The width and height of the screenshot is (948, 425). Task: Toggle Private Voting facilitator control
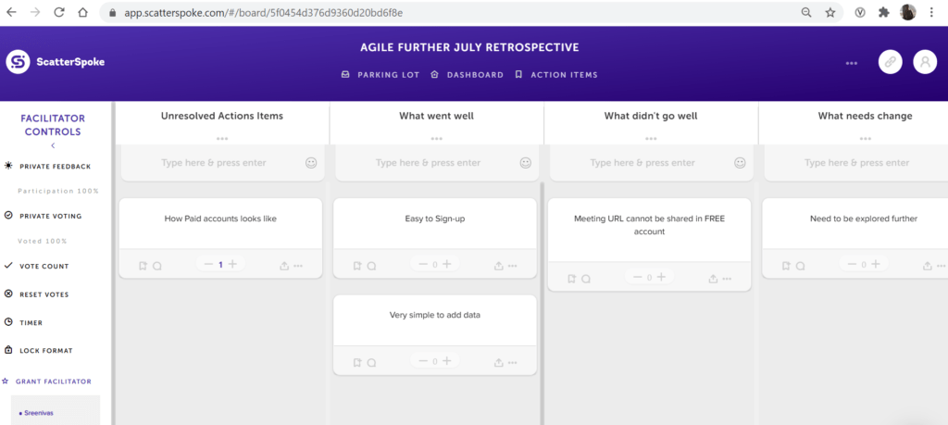[50, 216]
